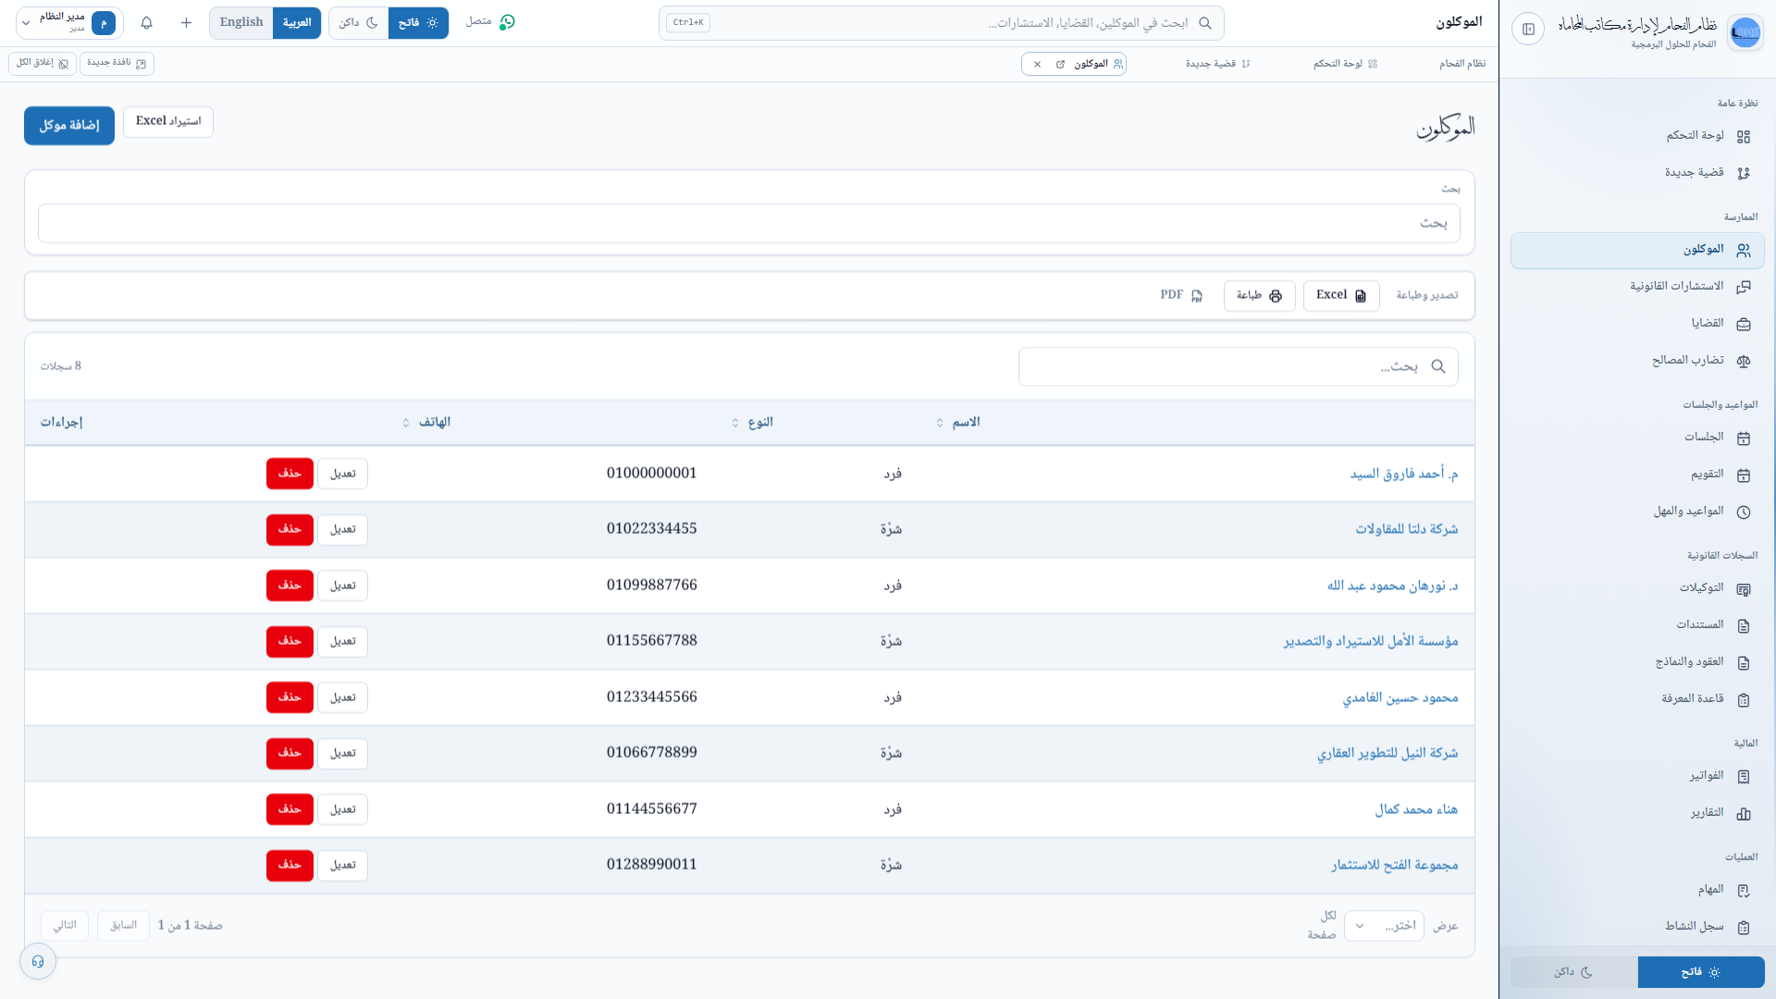This screenshot has height=999, width=1776.
Task: Click إضافة موكل button
Action: (69, 126)
